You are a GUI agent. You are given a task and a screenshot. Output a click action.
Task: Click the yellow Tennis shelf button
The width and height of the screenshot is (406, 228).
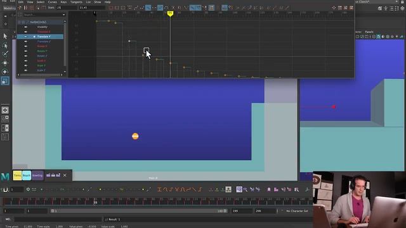click(x=17, y=175)
